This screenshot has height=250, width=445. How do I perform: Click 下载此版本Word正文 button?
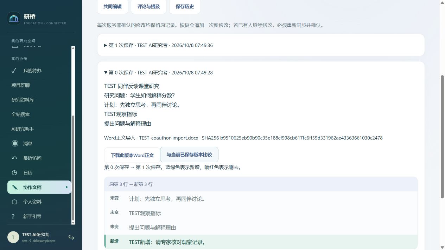132,155
